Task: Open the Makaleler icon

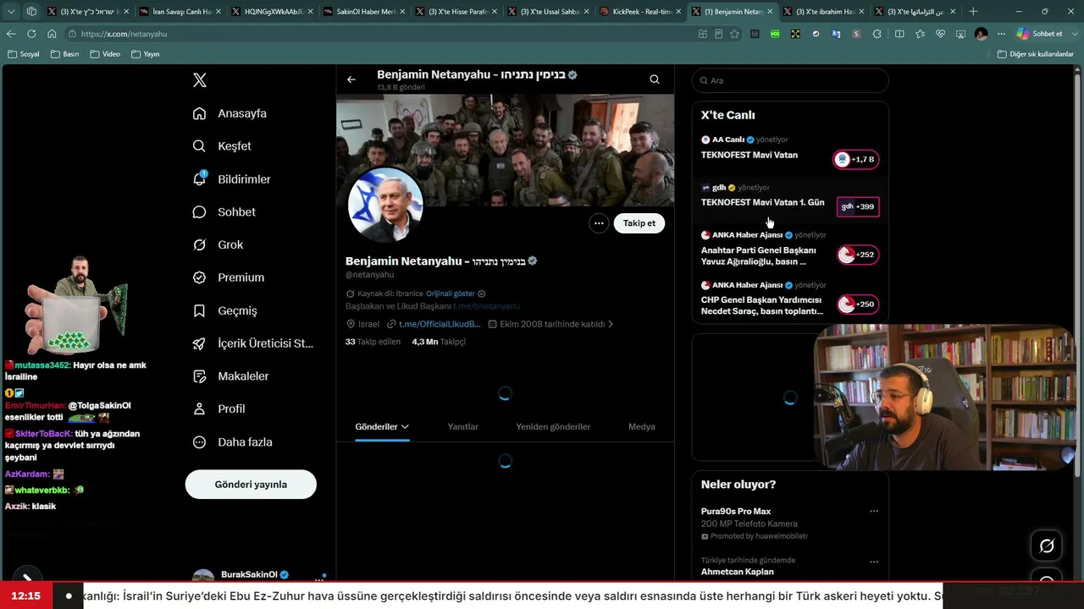Action: pos(199,376)
